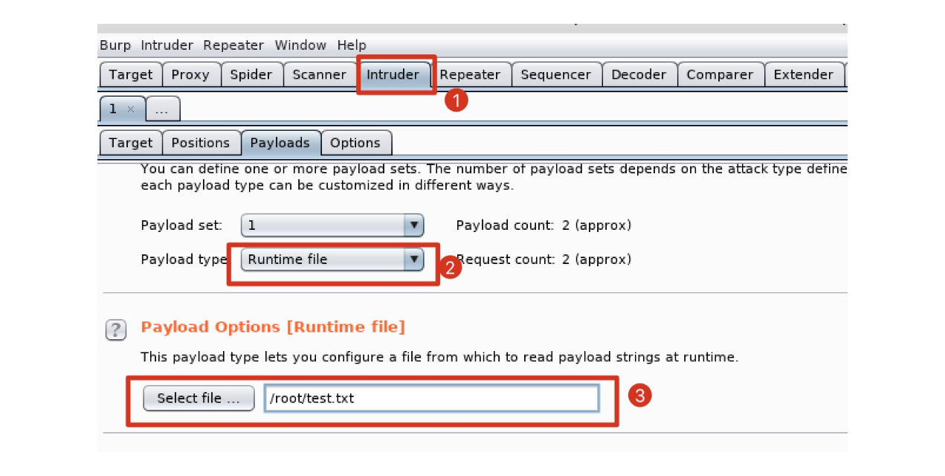
Task: Switch to the top-level Target tab
Action: pos(131,74)
